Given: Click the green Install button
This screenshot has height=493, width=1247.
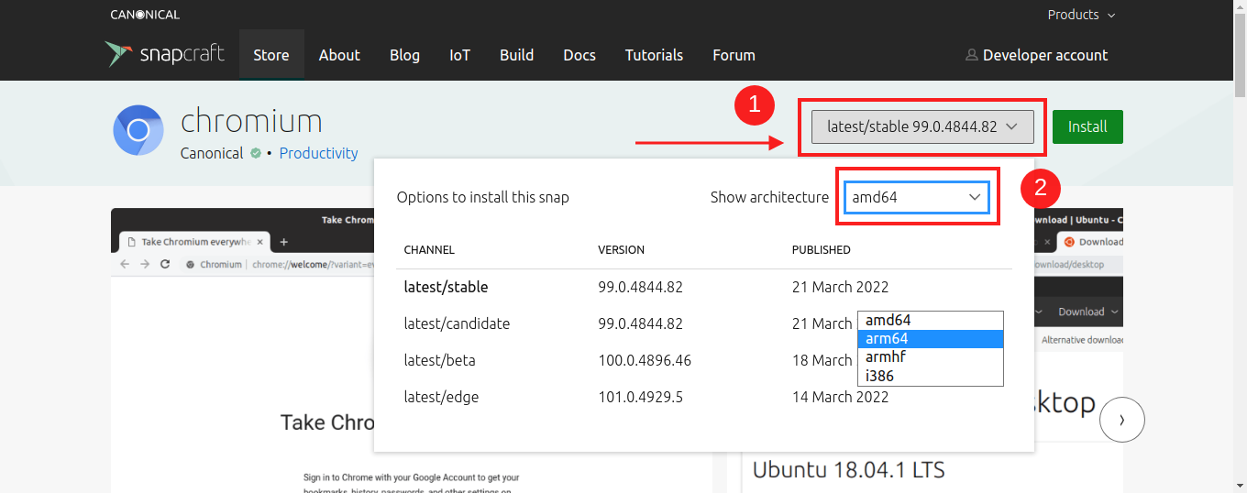Looking at the screenshot, I should coord(1087,126).
